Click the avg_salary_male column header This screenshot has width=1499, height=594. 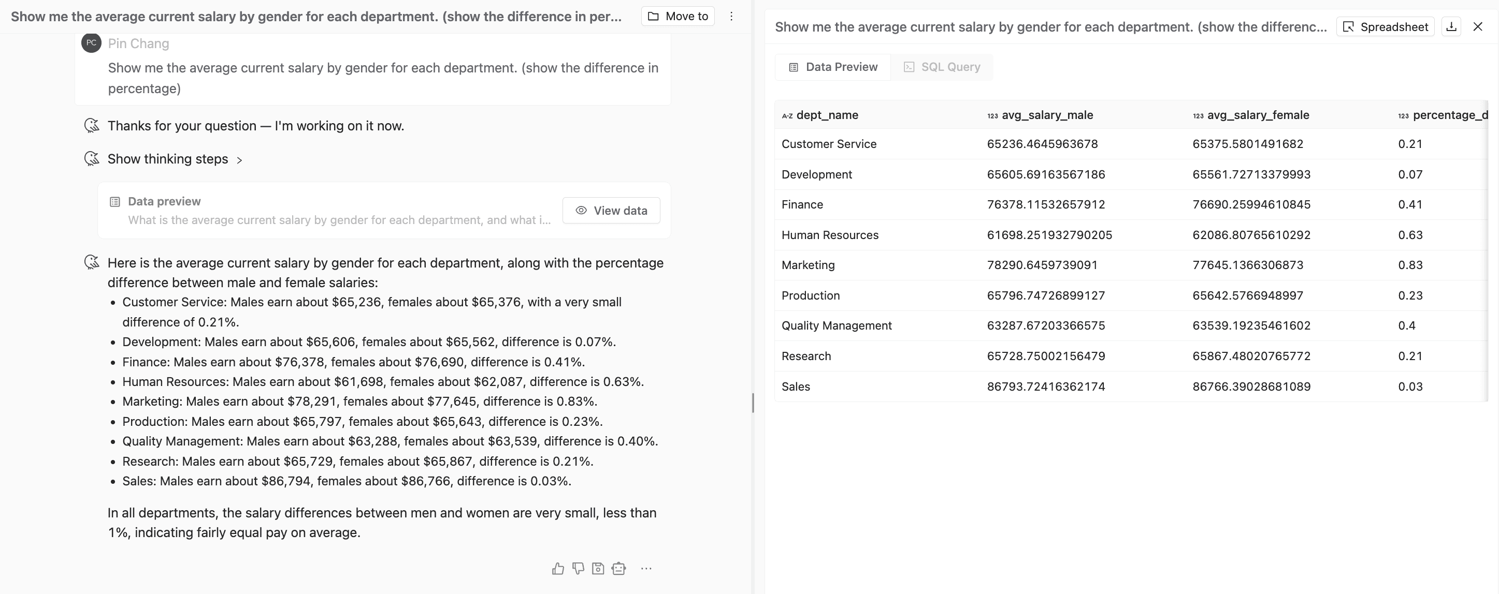coord(1047,115)
